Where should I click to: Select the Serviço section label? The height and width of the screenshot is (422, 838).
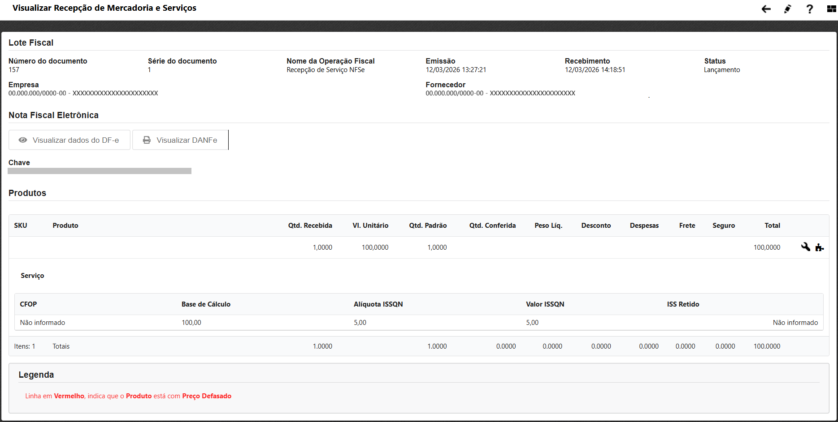[32, 276]
